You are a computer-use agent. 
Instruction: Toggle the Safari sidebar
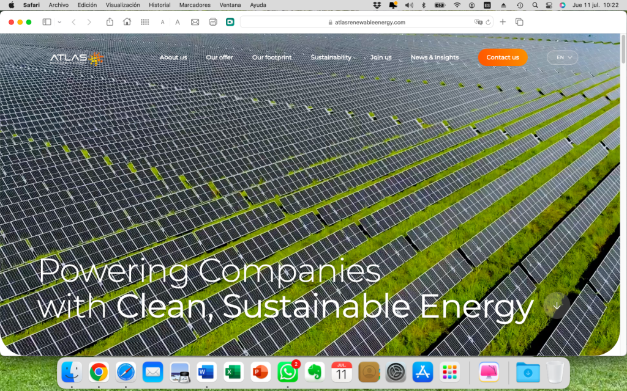[x=47, y=22]
